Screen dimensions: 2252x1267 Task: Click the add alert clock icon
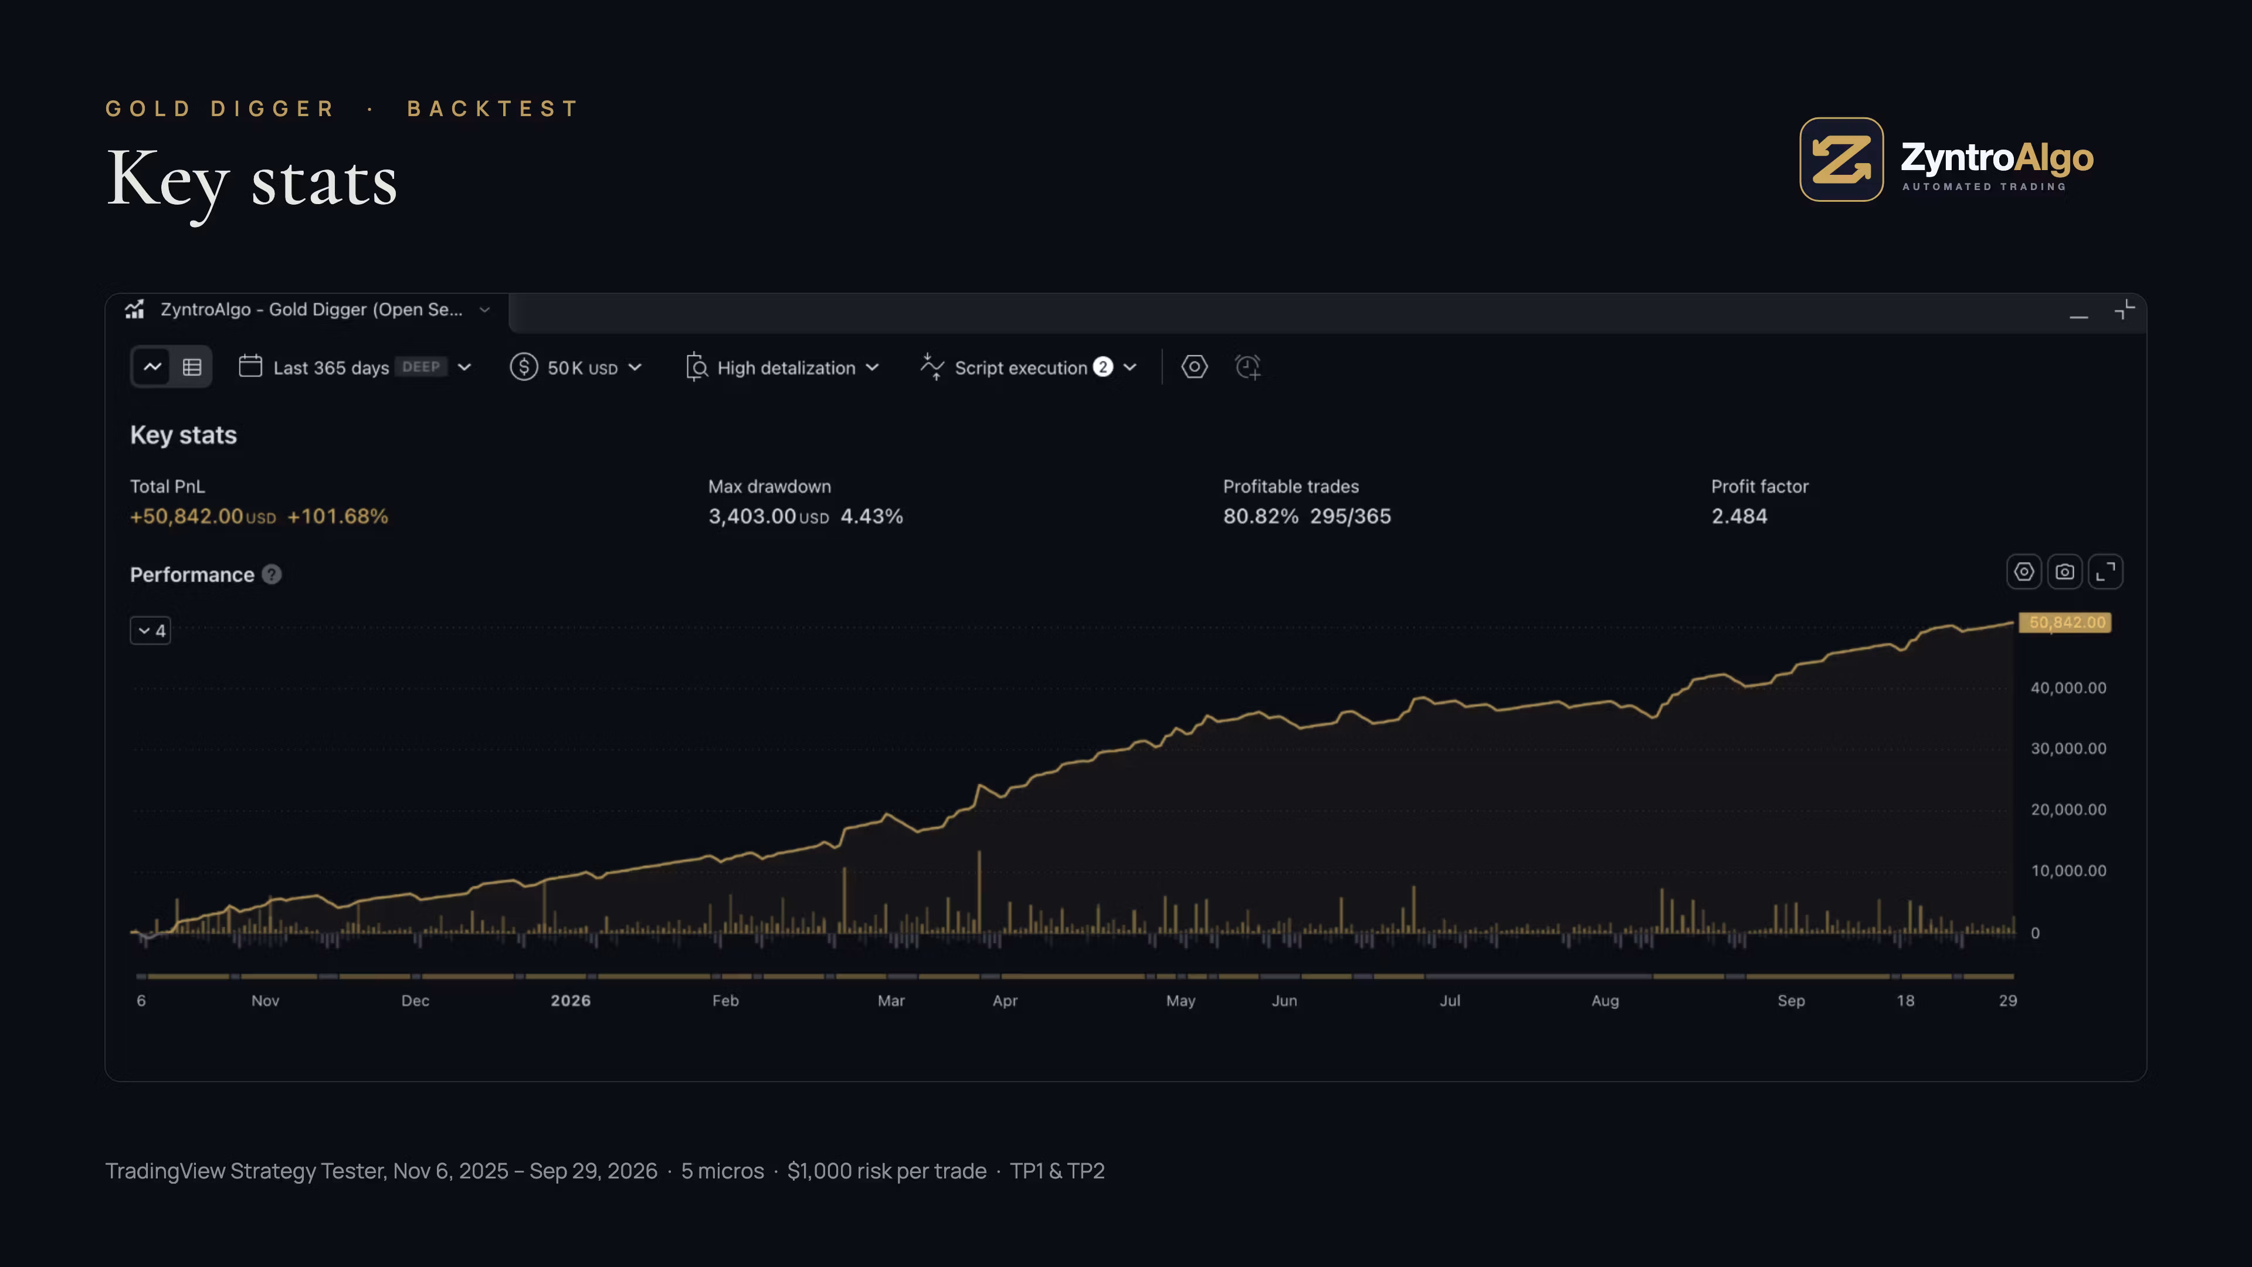point(1247,367)
